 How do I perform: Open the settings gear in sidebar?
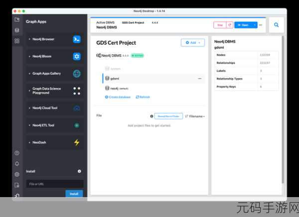(x=17, y=174)
